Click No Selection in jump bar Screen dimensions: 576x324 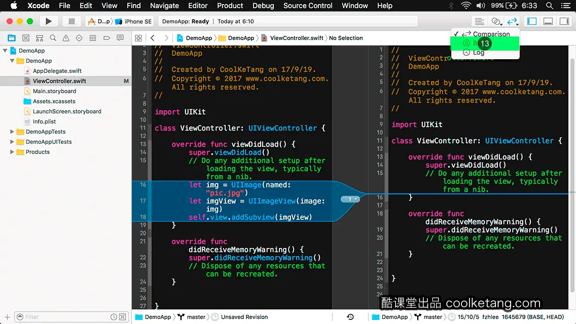coord(346,38)
